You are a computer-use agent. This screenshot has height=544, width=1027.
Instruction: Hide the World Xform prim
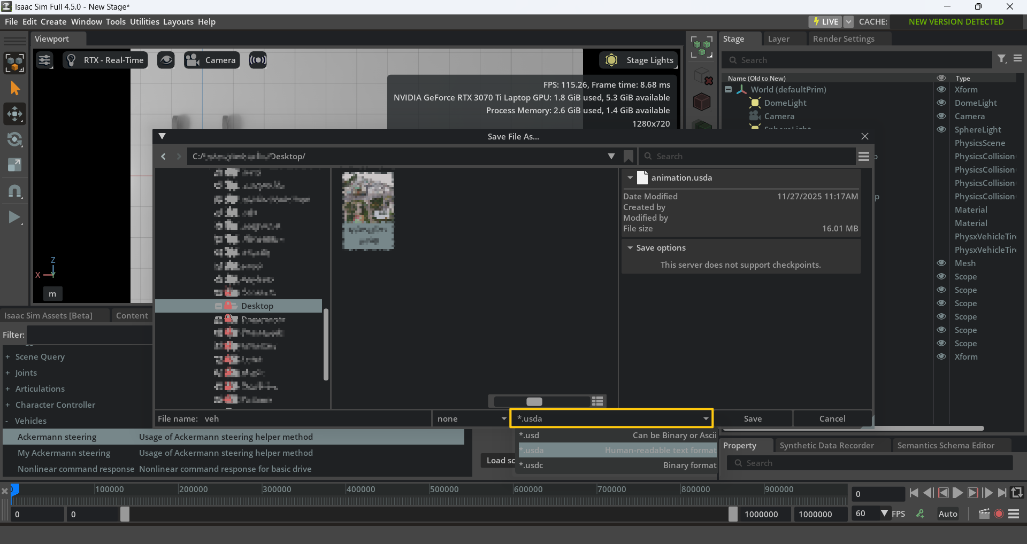coord(941,89)
